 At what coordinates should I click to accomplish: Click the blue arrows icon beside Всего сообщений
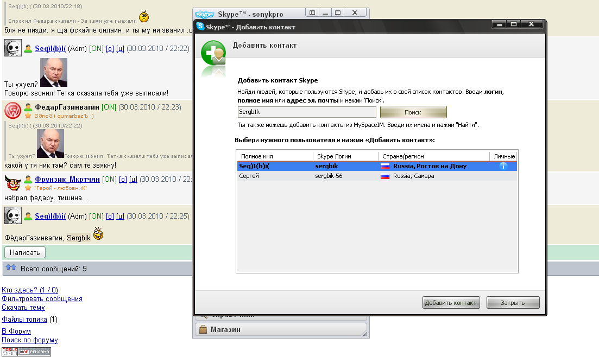tap(11, 267)
